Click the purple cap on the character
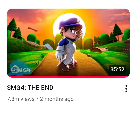 (x=71, y=23)
